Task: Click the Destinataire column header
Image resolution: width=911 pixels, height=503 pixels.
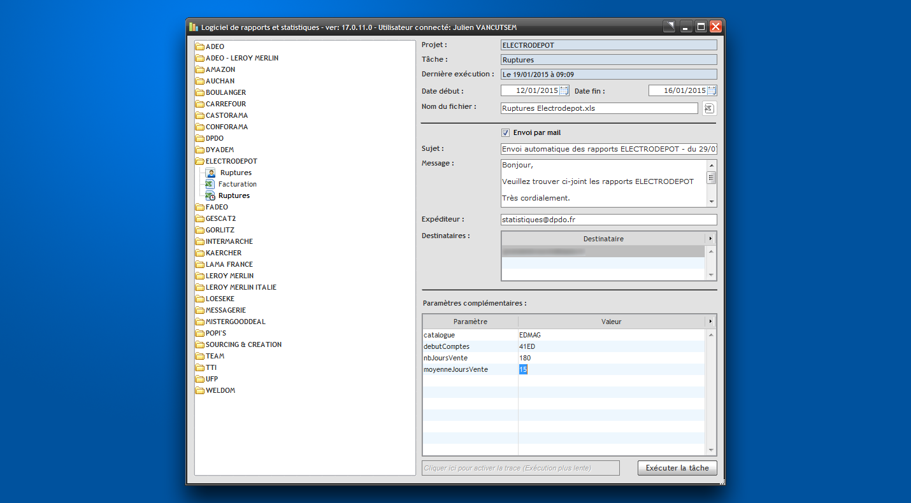Action: coord(603,239)
